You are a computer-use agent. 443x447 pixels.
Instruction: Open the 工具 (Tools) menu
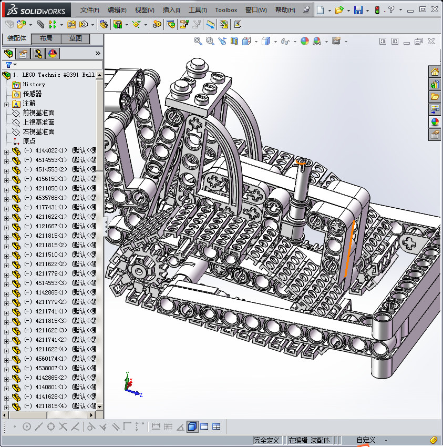[198, 10]
